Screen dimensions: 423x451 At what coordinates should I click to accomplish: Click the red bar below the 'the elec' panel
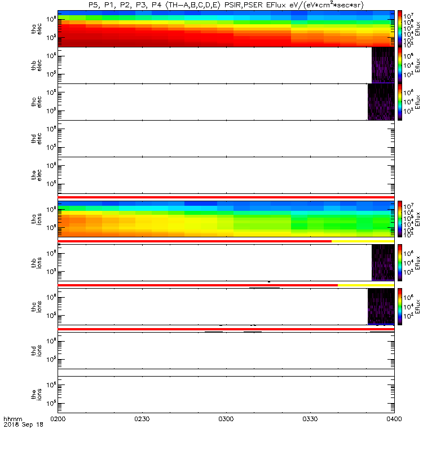click(x=226, y=197)
